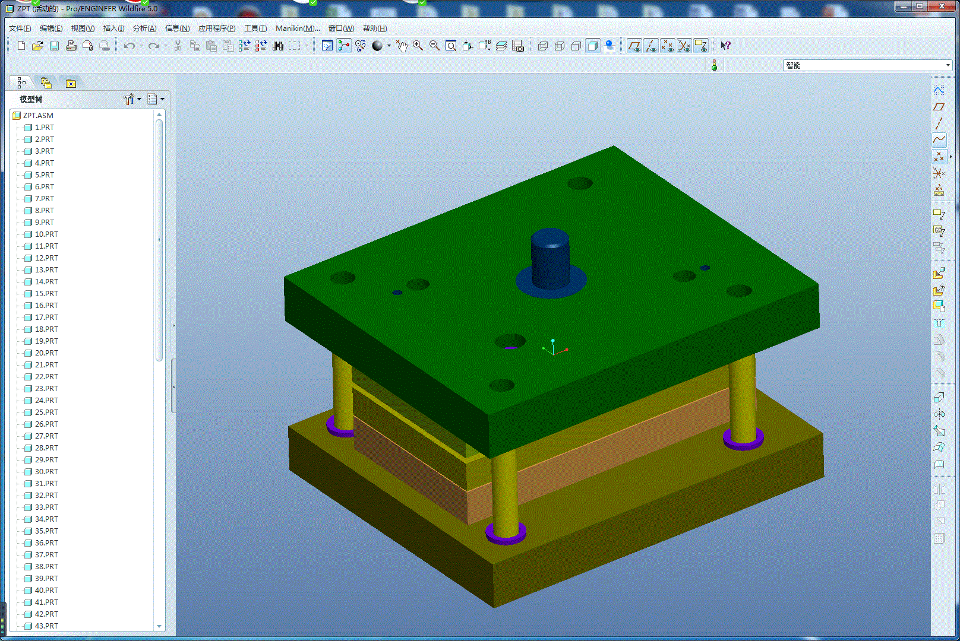Open an existing file with folder icon
Image resolution: width=960 pixels, height=641 pixels.
point(37,46)
